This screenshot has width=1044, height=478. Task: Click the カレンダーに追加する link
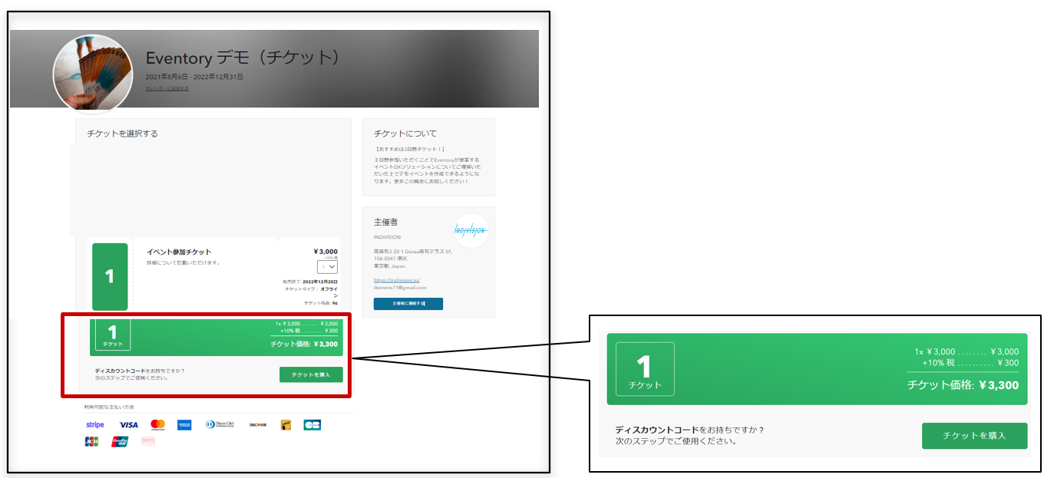[x=167, y=88]
